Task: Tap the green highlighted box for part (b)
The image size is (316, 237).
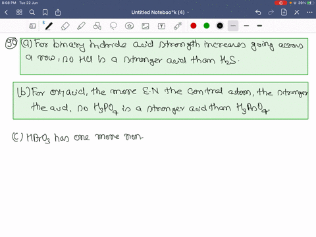Action: (161, 101)
